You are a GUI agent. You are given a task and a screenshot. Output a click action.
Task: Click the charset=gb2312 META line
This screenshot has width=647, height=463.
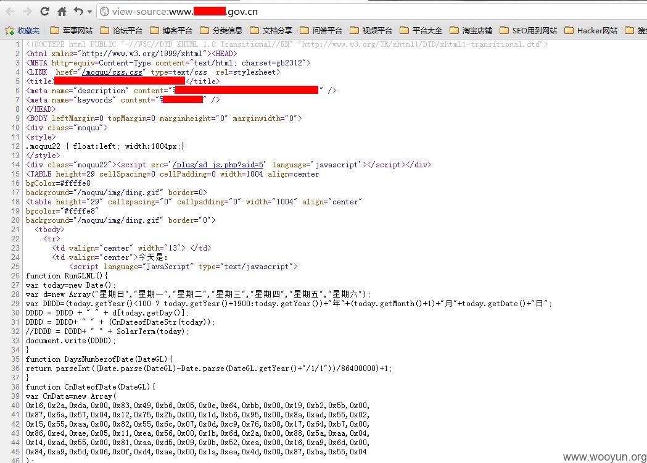pyautogui.click(x=168, y=63)
